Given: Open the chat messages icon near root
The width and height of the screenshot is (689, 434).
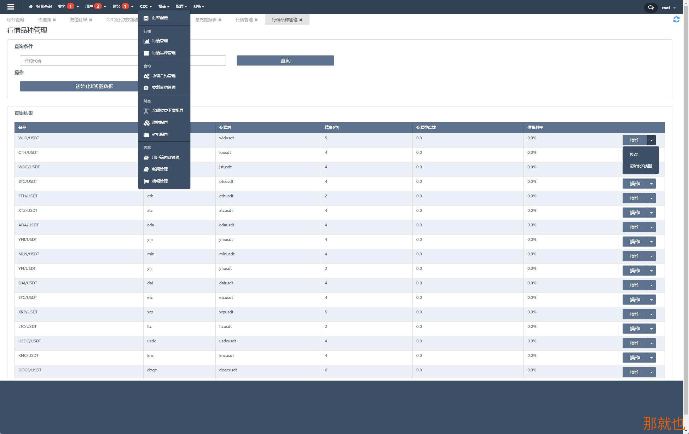Looking at the screenshot, I should 650,7.
